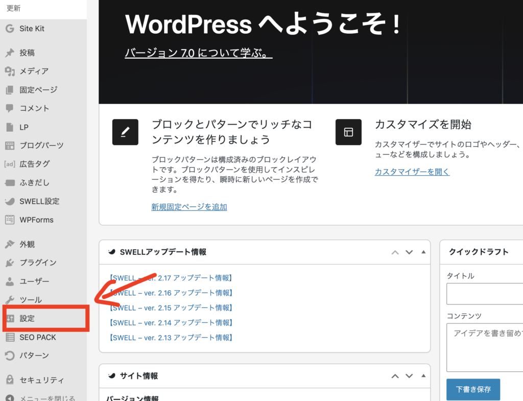The width and height of the screenshot is (523, 401).
Task: Open バージョン 7.0 について学ぶ link
Action: point(199,53)
